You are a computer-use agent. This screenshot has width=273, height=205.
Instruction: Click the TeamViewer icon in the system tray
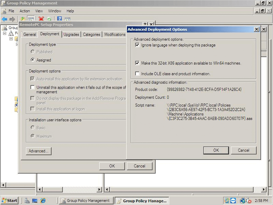(233, 201)
